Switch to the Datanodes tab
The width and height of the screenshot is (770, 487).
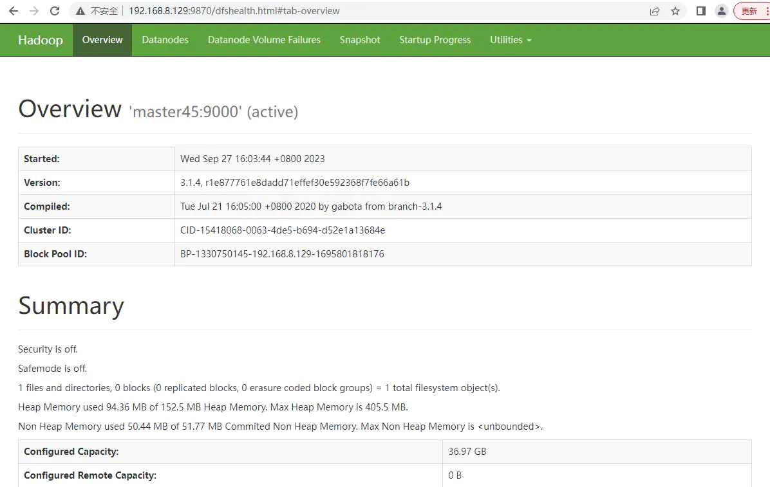[x=165, y=40]
